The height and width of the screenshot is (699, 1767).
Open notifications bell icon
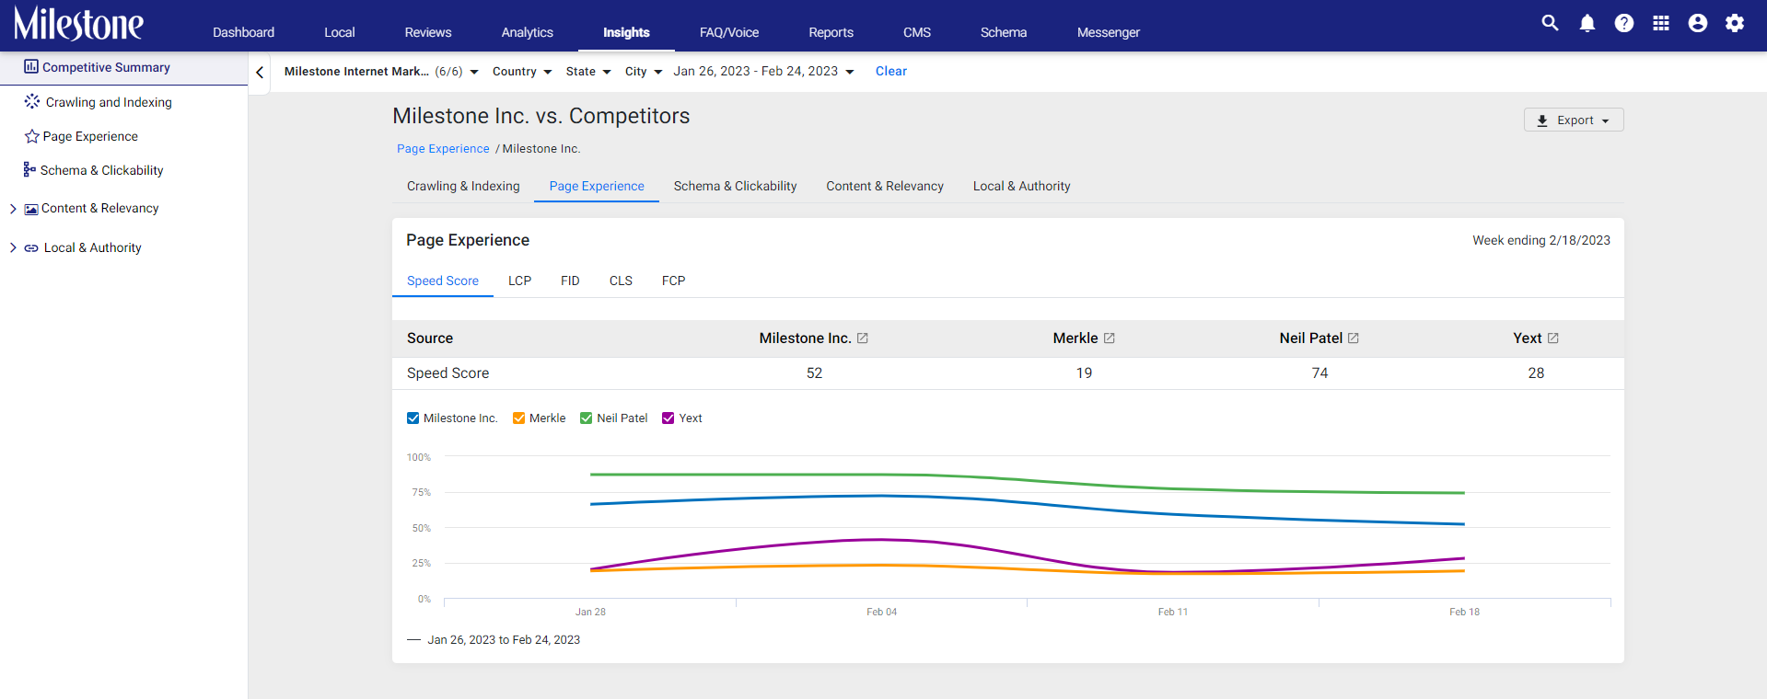click(x=1587, y=23)
